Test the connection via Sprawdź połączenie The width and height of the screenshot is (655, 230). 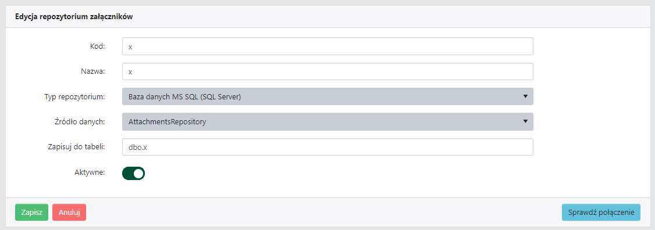[x=601, y=212]
